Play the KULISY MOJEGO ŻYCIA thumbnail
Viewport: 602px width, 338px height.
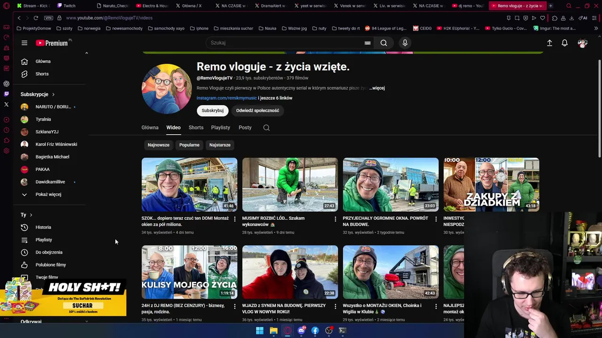(x=190, y=272)
